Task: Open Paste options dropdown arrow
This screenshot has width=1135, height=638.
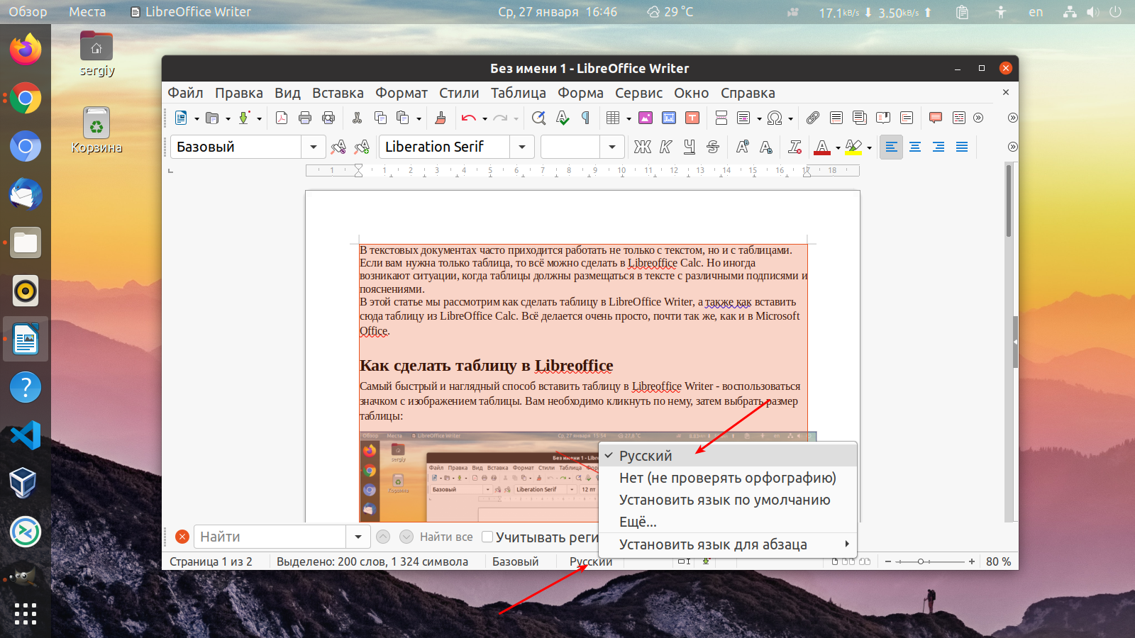Action: point(419,118)
